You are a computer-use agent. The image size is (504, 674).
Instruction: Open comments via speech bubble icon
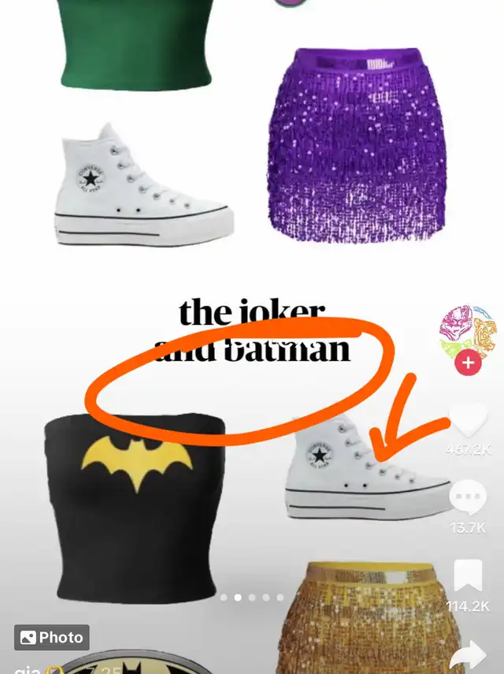click(468, 497)
